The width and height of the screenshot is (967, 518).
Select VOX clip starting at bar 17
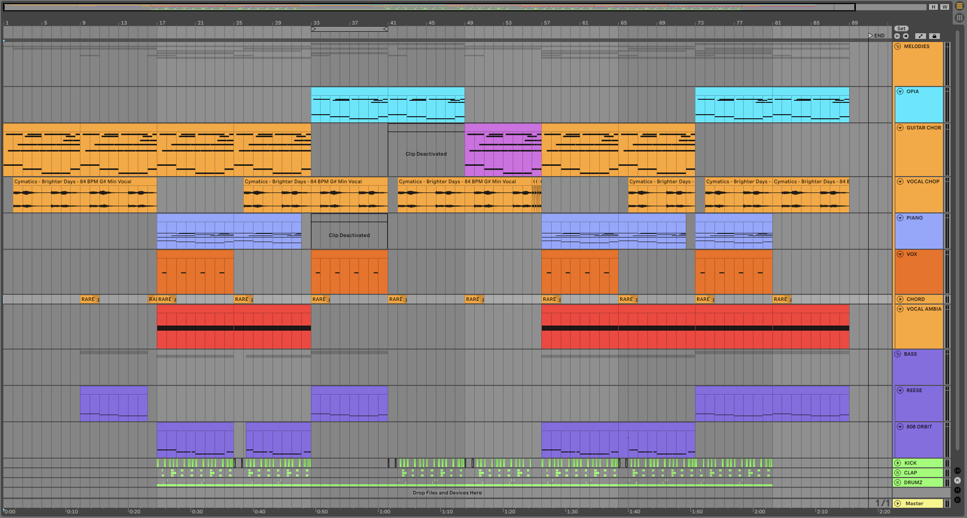[195, 272]
